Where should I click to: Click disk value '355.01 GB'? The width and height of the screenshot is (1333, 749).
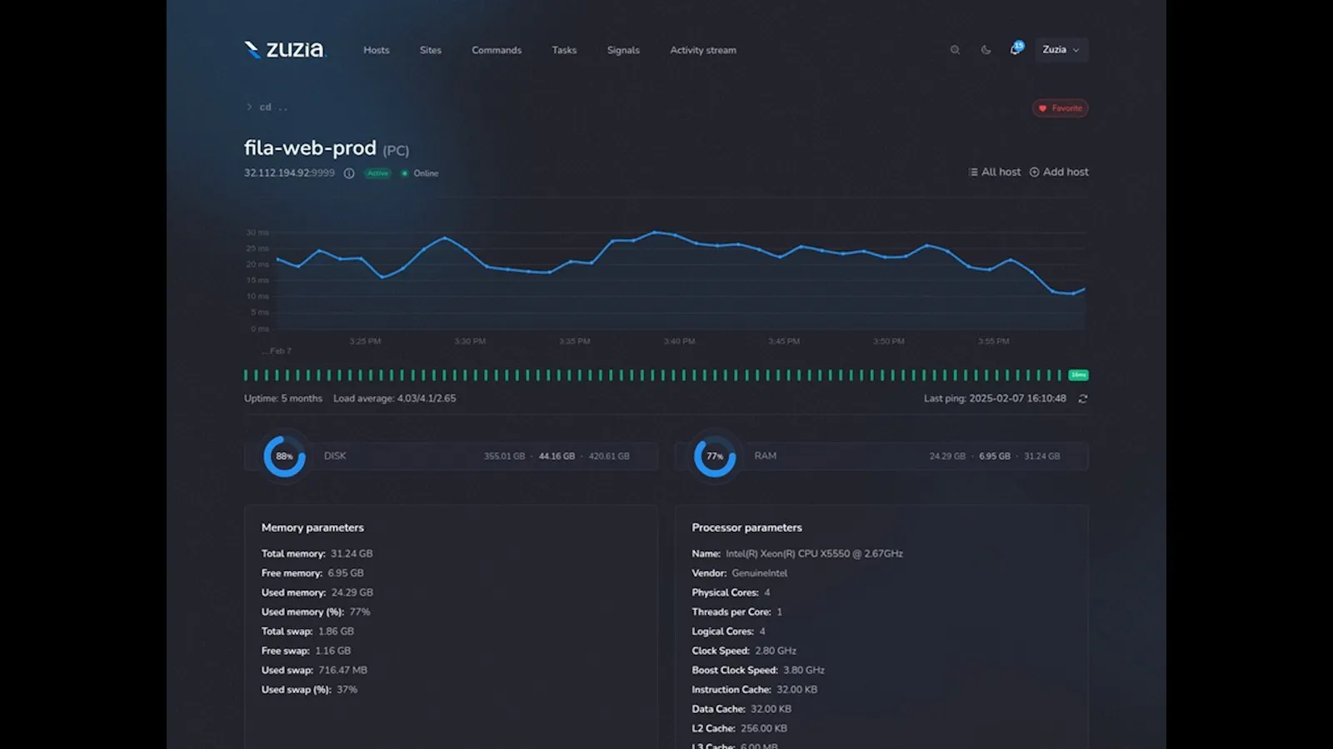click(x=504, y=456)
